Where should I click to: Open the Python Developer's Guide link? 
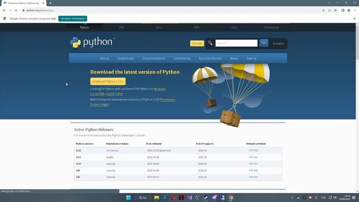128,135
